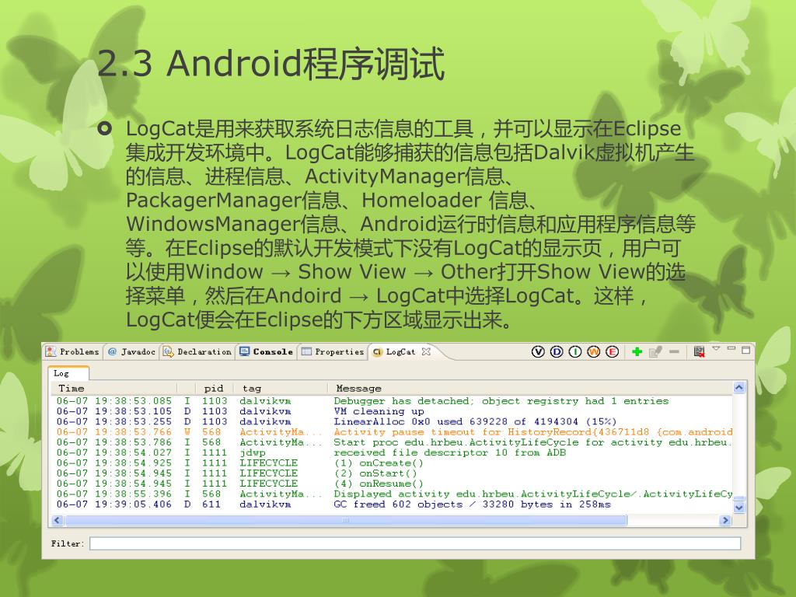Click the 'jdwp' tag cell

(253, 453)
